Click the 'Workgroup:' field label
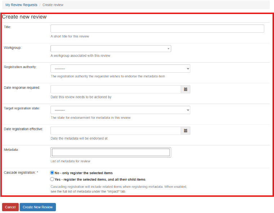 (x=13, y=47)
